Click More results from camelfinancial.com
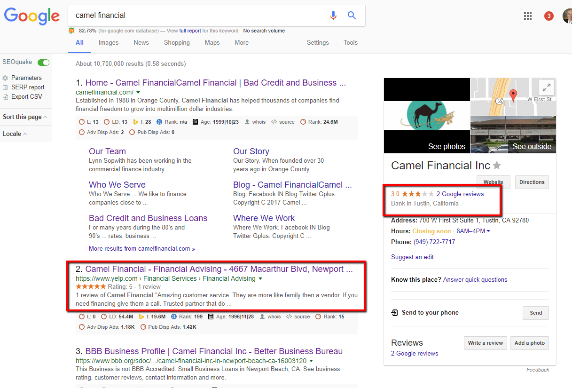572x388 pixels. point(142,248)
